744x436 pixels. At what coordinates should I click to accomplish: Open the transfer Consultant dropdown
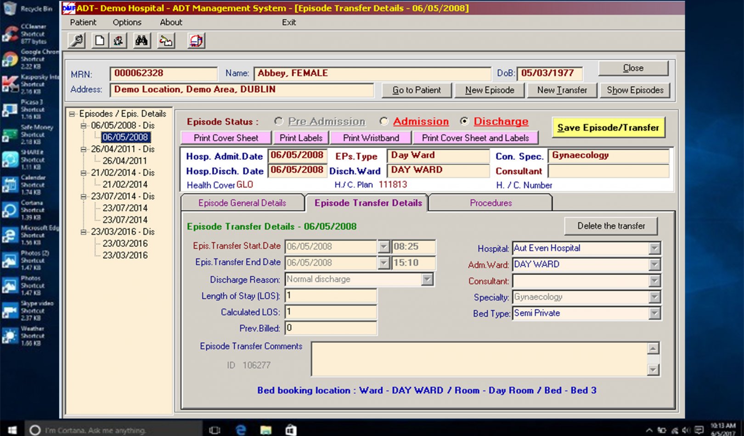tap(654, 281)
